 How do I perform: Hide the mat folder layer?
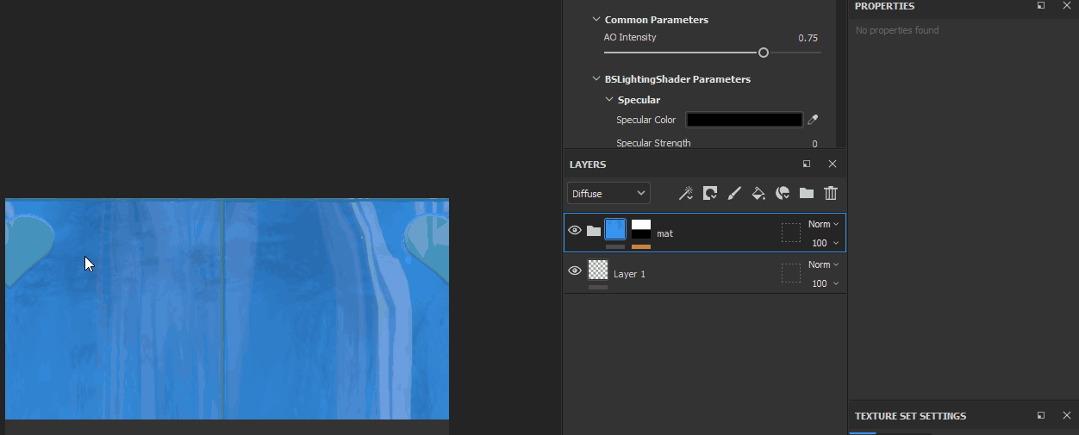point(575,230)
